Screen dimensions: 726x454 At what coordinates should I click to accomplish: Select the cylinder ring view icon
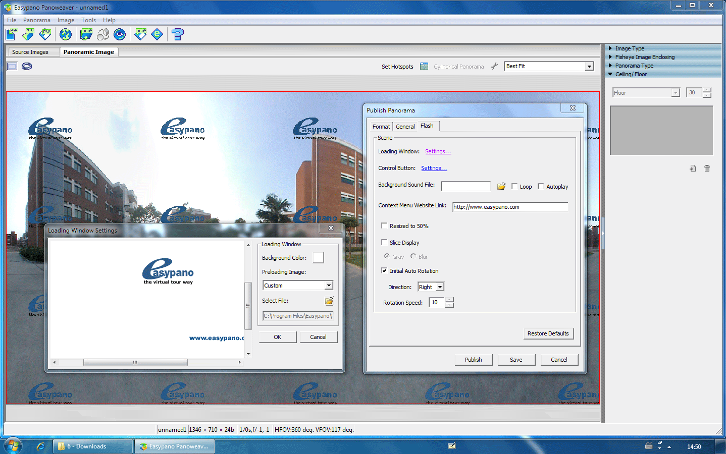click(27, 66)
